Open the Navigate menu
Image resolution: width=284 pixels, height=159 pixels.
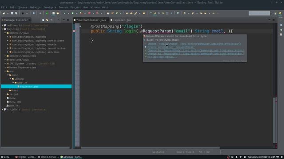pos(50,8)
